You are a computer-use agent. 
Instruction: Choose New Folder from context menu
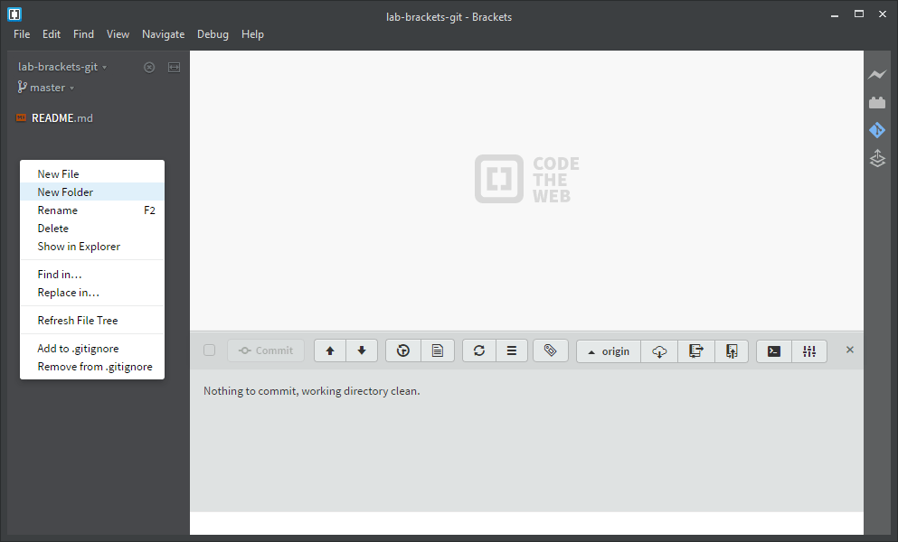(x=92, y=192)
